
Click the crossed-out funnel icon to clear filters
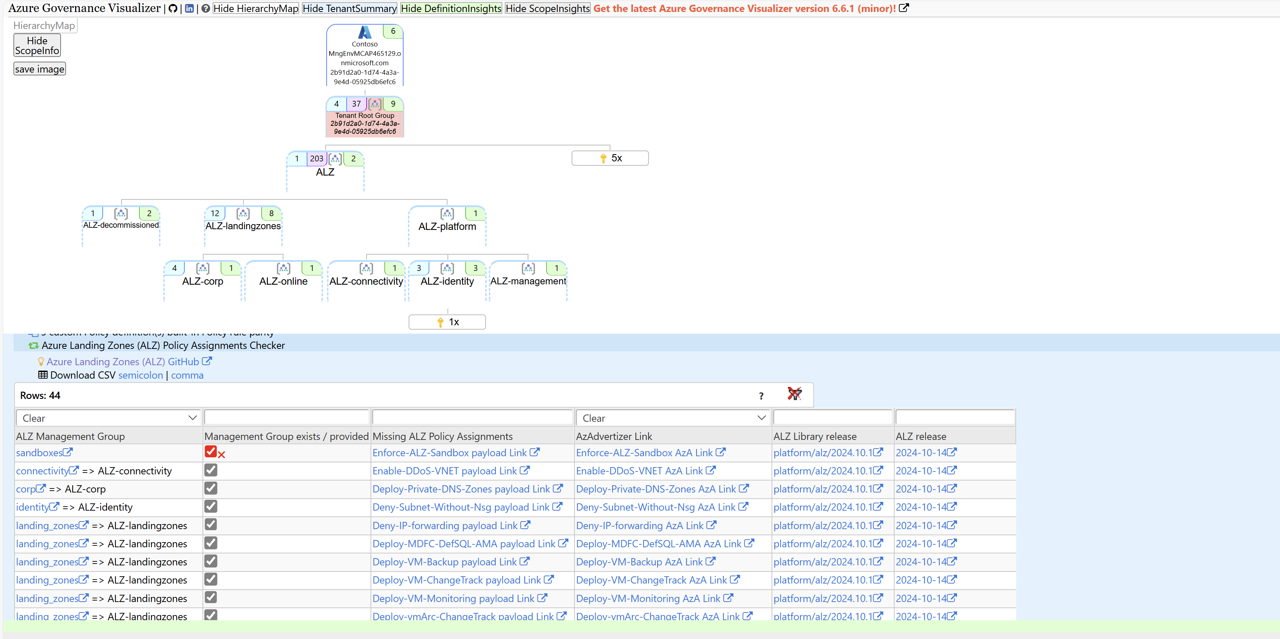794,394
